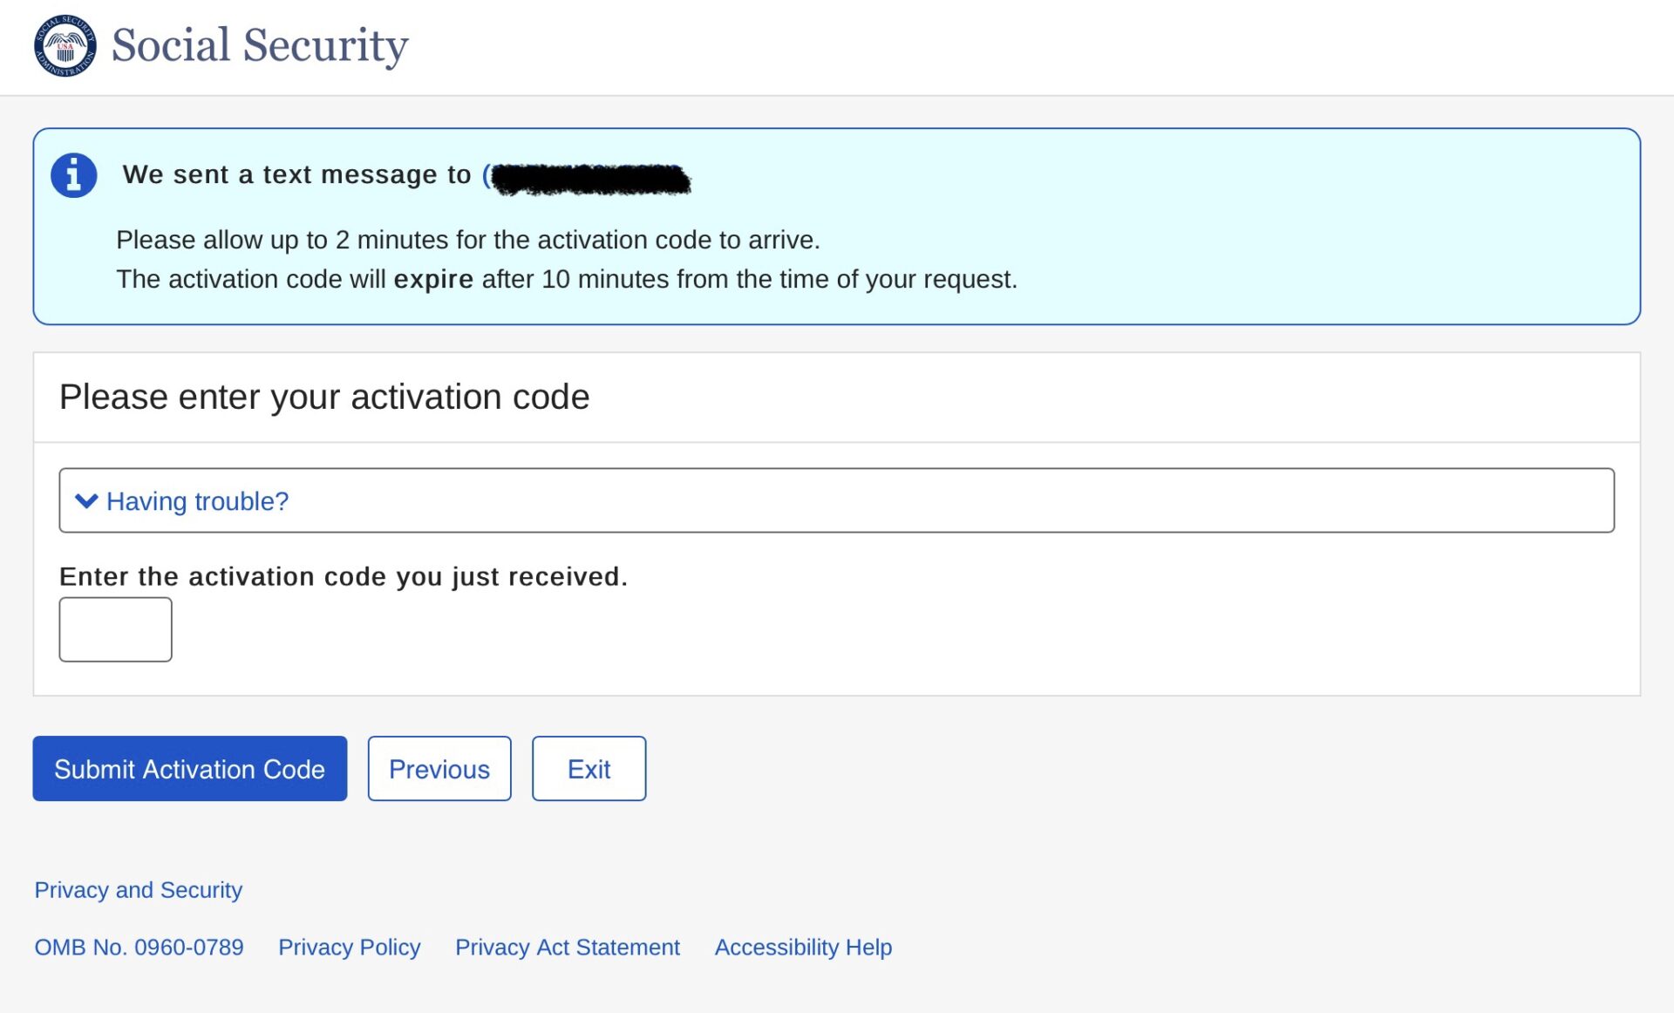Open the OMB No. 0960-0789 link
Viewport: 1674px width, 1013px height.
click(139, 948)
